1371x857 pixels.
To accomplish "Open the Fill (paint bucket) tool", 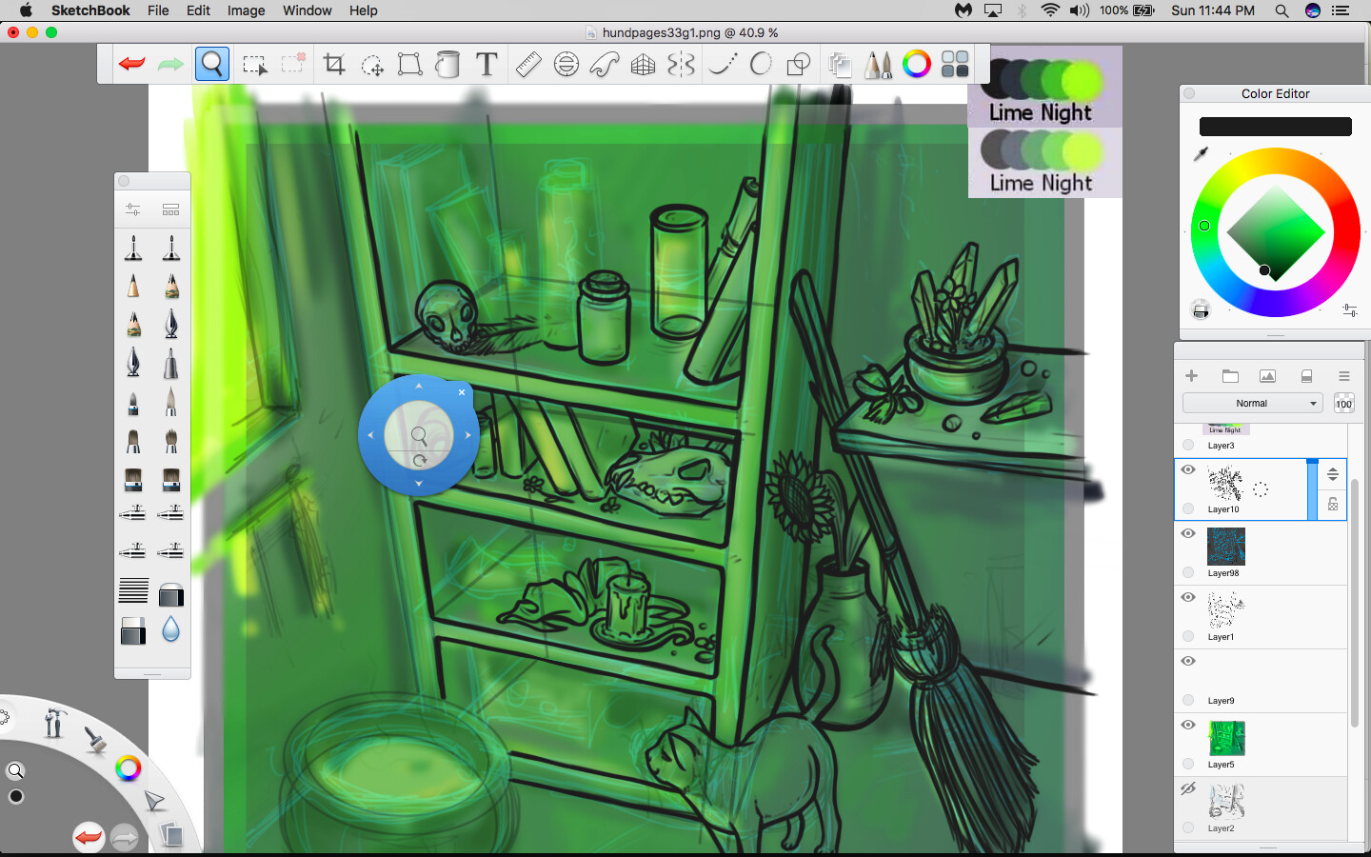I will [447, 64].
